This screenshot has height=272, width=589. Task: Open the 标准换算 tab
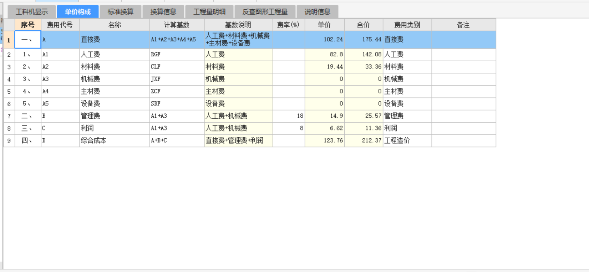pos(121,12)
